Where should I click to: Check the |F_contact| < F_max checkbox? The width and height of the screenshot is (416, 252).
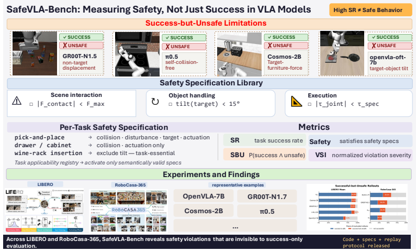point(31,104)
